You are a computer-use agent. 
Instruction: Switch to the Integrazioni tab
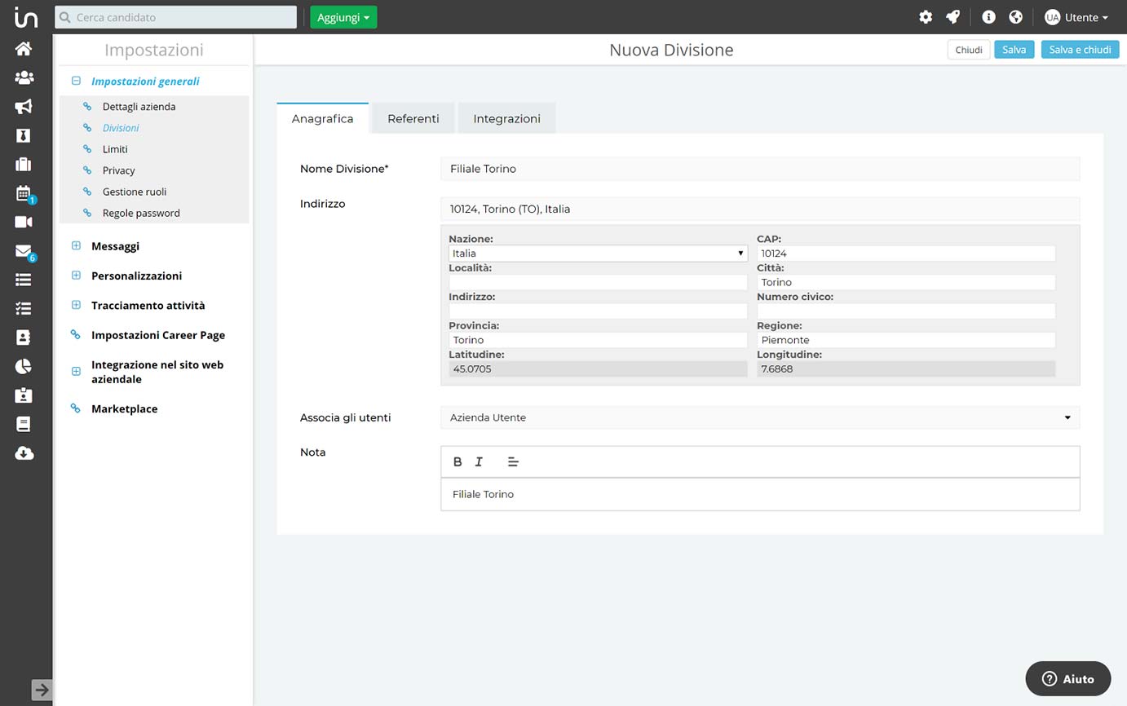[x=506, y=119]
